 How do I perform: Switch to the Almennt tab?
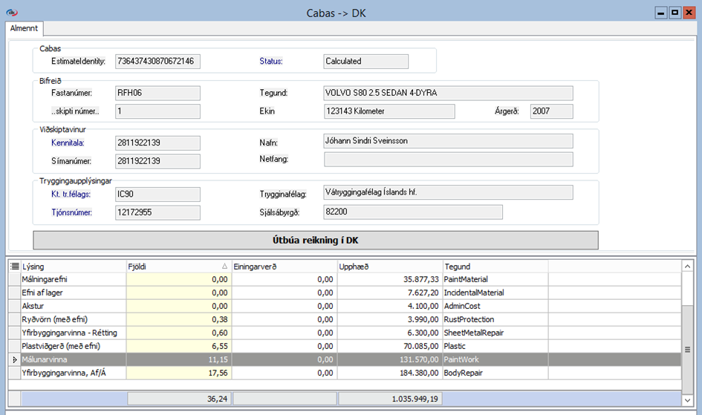pos(25,27)
